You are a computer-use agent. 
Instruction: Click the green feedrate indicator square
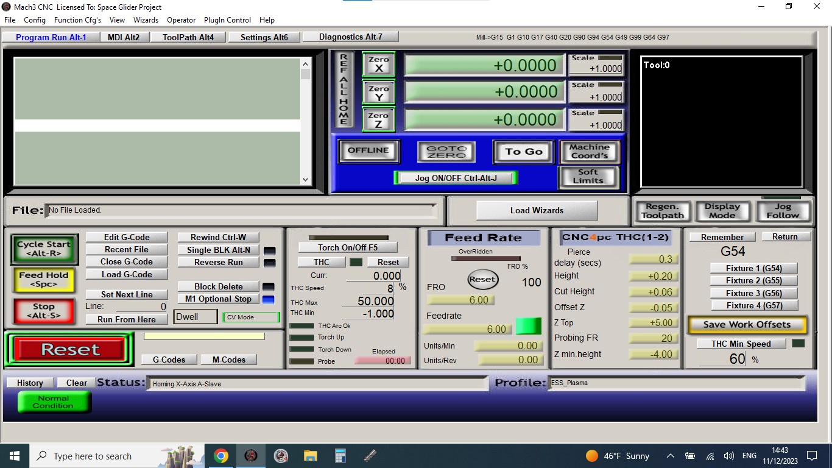coord(528,326)
